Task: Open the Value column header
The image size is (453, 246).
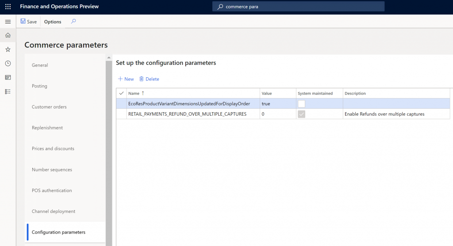Action: coord(278,93)
